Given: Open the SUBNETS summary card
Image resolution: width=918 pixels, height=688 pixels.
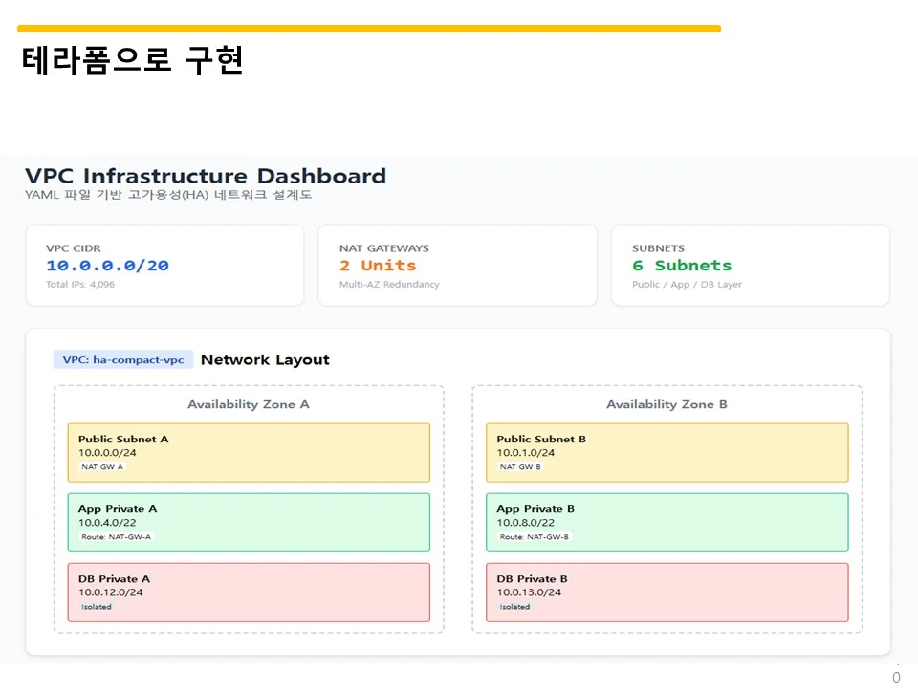Looking at the screenshot, I should (751, 265).
